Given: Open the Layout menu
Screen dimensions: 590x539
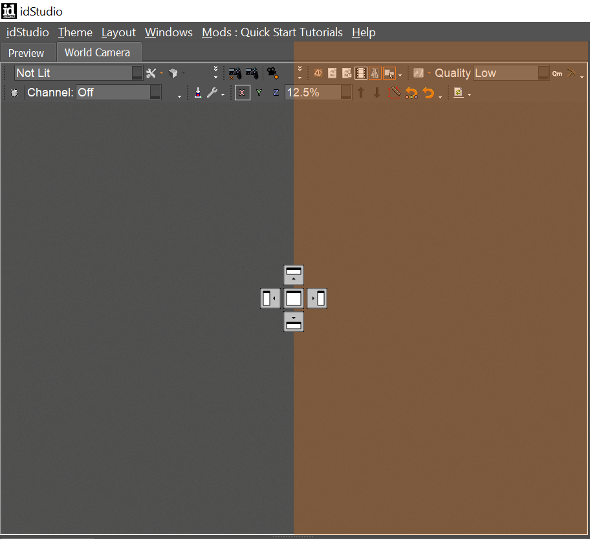Looking at the screenshot, I should pos(118,32).
